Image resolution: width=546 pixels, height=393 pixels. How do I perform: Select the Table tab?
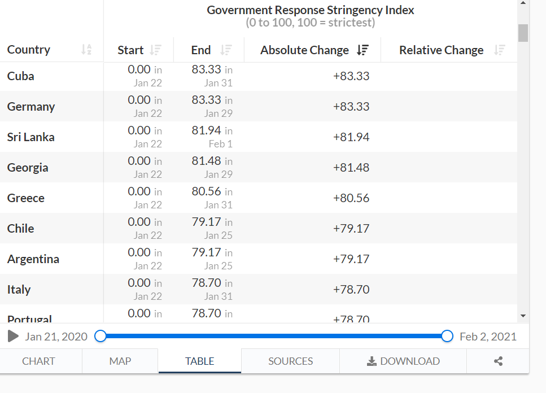click(x=200, y=361)
